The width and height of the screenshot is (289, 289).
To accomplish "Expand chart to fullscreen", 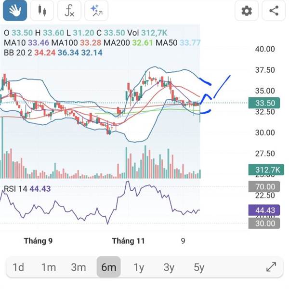I will (x=271, y=267).
